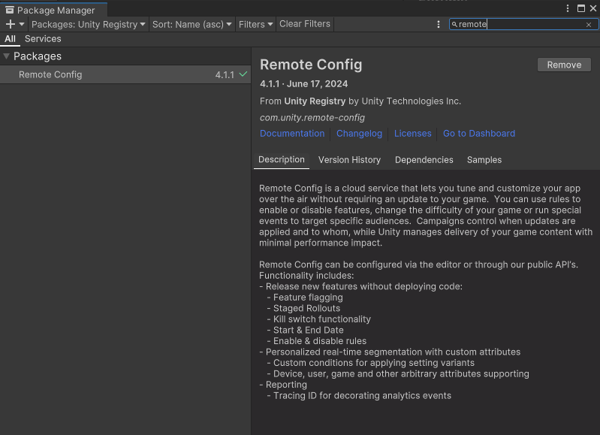Click the 4.1.1 version in package list
The height and width of the screenshot is (435, 600).
[225, 75]
